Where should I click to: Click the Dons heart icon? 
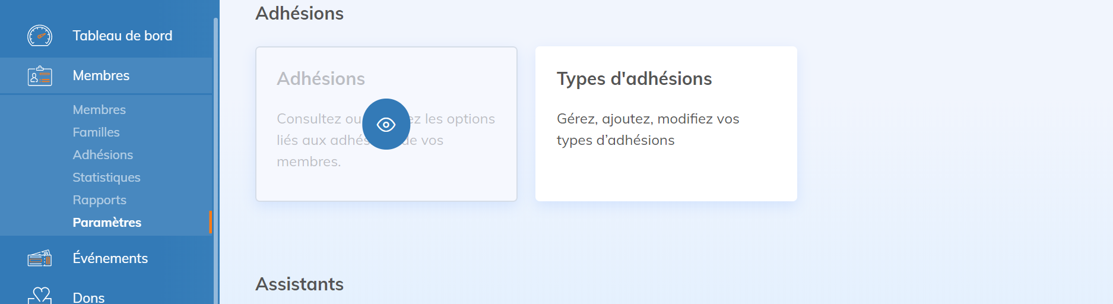40,296
